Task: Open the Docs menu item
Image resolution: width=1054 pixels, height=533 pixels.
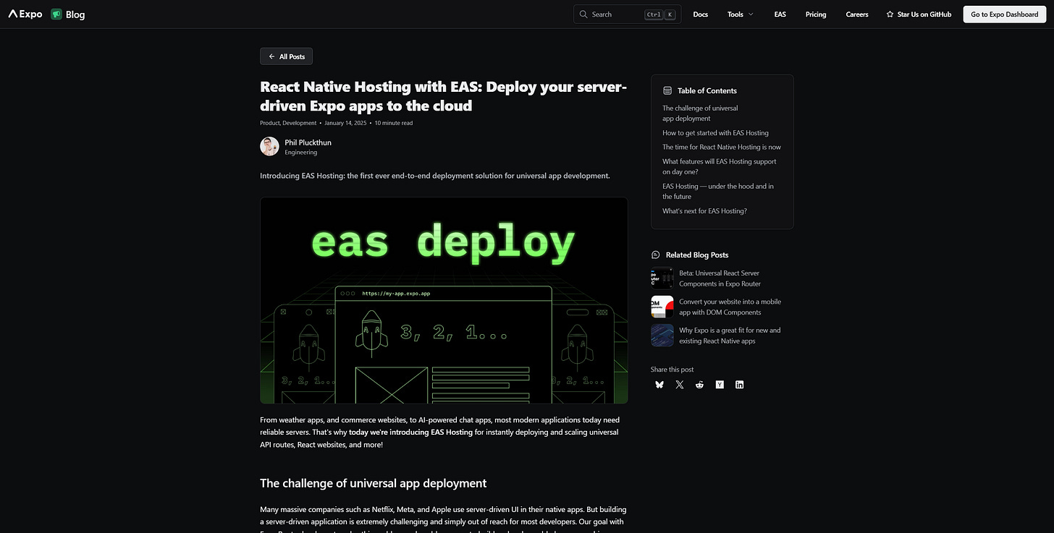Action: (x=701, y=14)
